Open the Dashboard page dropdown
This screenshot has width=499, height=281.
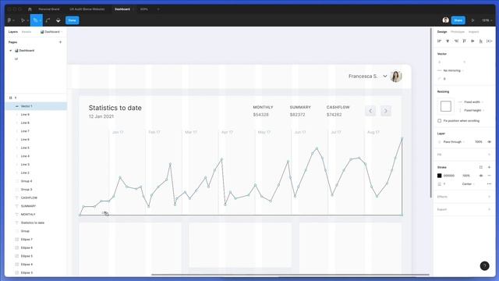click(51, 32)
